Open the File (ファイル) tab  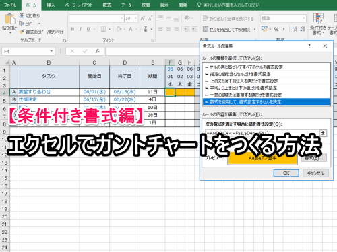click(x=10, y=5)
